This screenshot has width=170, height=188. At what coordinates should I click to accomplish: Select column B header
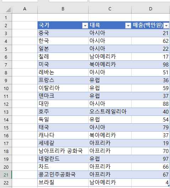click(63, 9)
